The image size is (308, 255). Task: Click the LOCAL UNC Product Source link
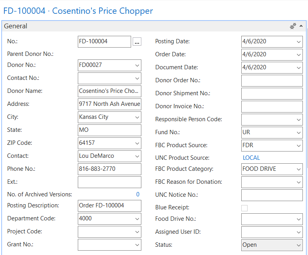(x=251, y=158)
